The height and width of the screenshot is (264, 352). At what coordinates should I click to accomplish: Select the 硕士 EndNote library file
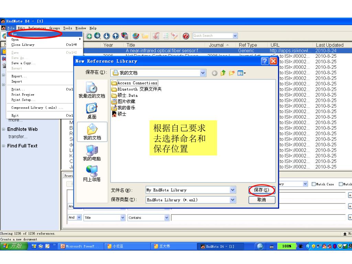coord(119,114)
